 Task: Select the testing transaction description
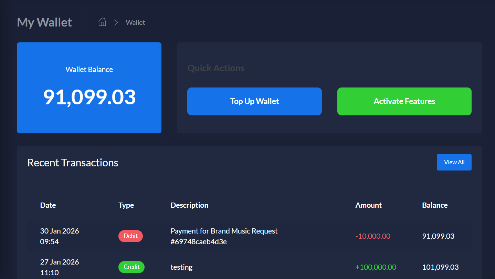pyautogui.click(x=181, y=267)
